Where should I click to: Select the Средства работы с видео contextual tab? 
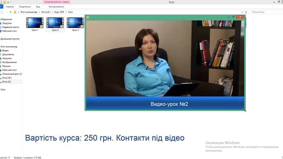tap(57, 2)
